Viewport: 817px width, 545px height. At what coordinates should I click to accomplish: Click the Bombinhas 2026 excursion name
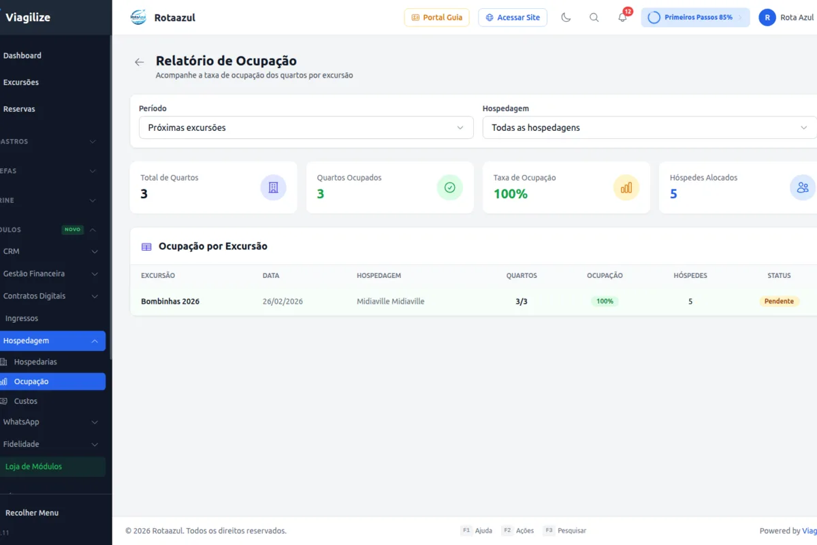[x=170, y=301]
